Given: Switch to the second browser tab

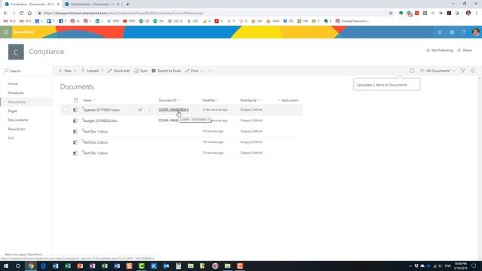Looking at the screenshot, I should pos(92,5).
